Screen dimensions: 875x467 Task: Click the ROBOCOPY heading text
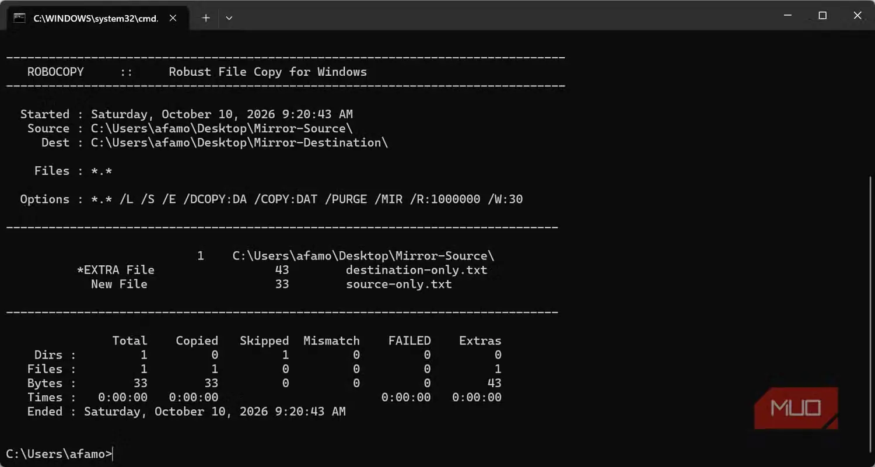(55, 72)
